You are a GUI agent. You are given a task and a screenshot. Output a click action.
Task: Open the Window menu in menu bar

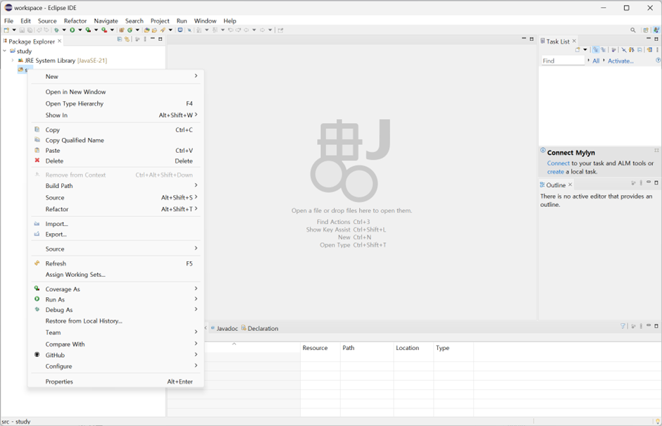click(x=205, y=20)
